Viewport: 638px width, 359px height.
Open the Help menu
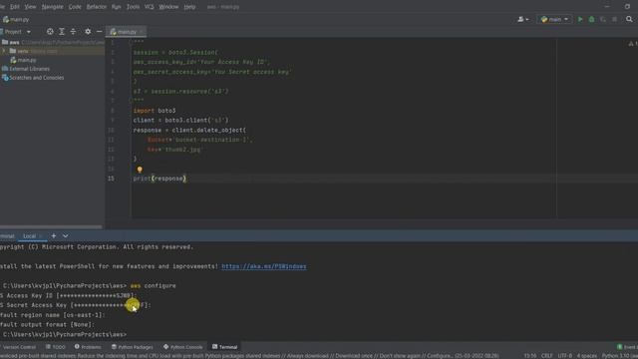click(x=189, y=7)
